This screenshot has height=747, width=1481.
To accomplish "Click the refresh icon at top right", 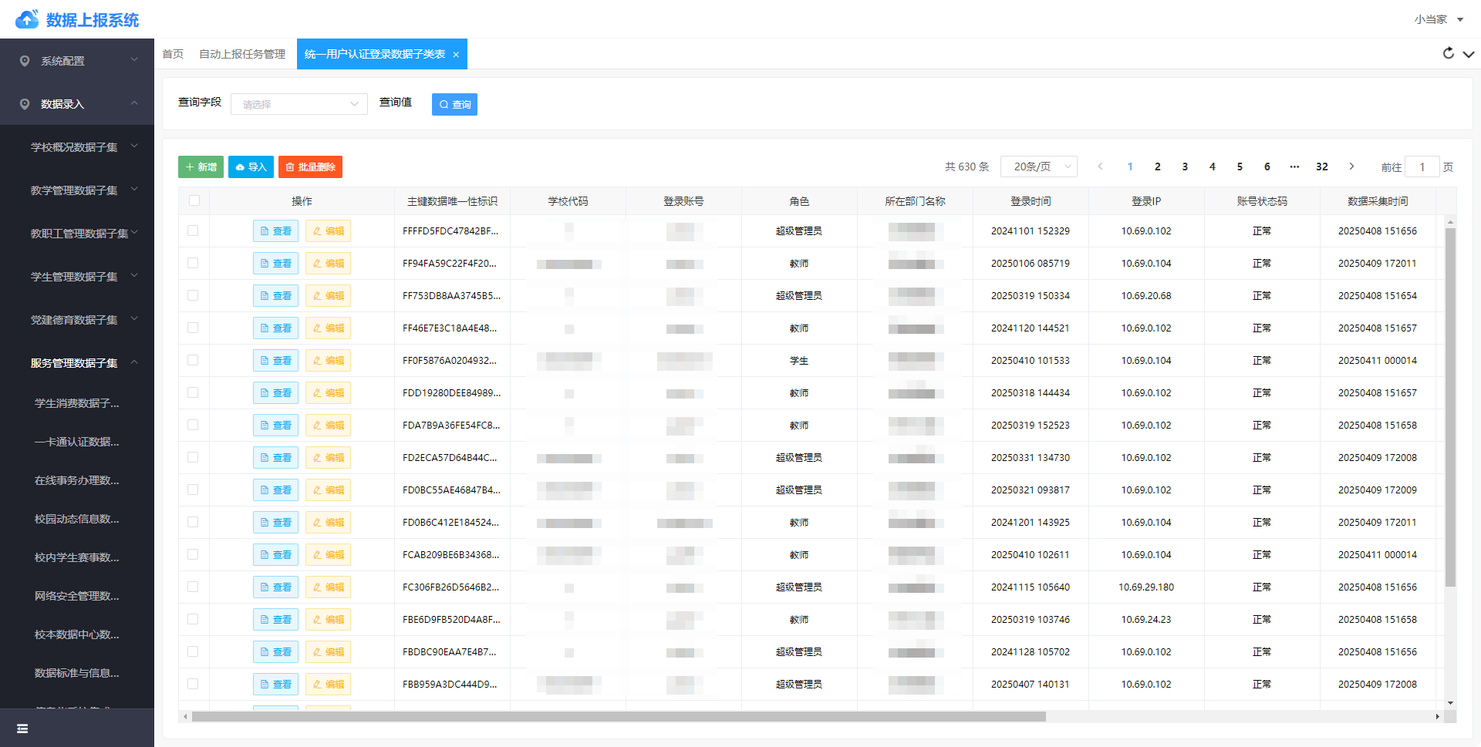I will point(1448,53).
